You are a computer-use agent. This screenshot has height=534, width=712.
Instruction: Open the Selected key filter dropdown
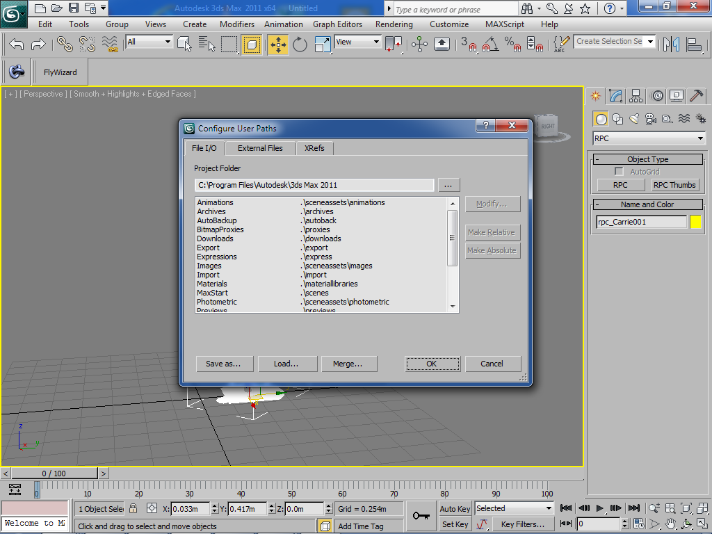[514, 508]
